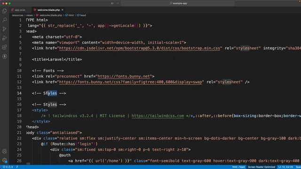Click the example-app command center search box

pyautogui.click(x=178, y=3)
